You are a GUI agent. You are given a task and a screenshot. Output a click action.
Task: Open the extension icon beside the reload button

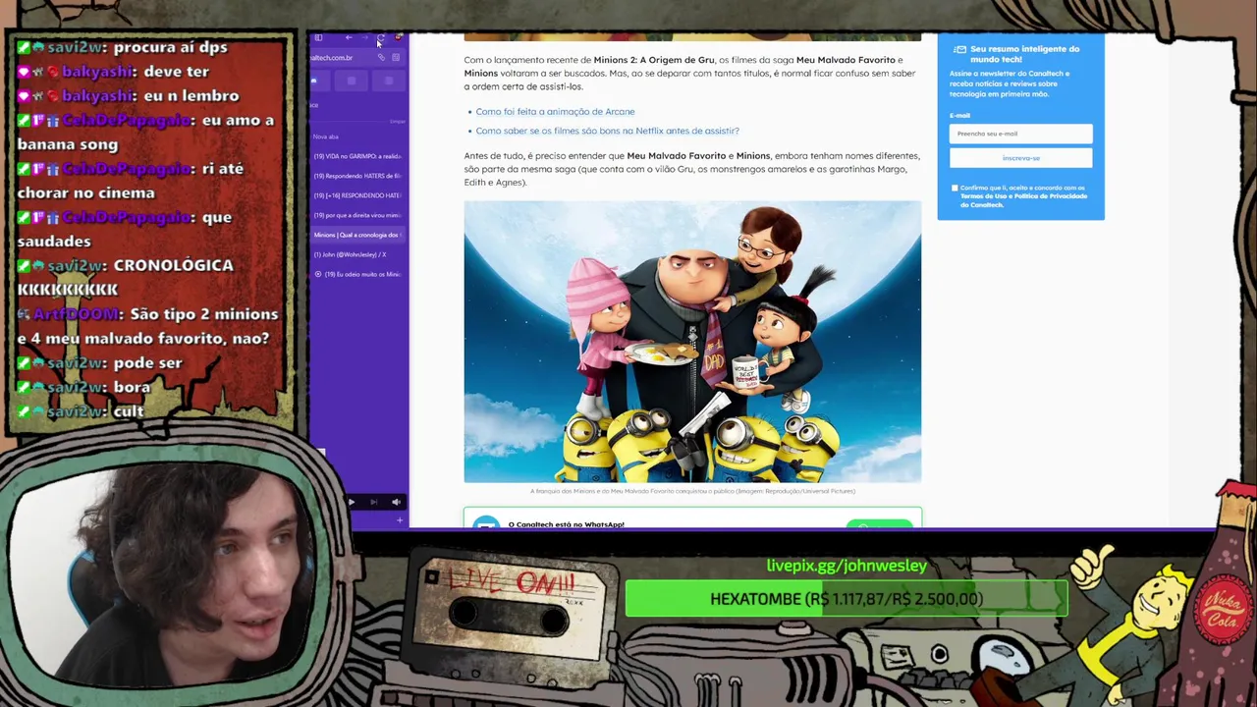399,37
